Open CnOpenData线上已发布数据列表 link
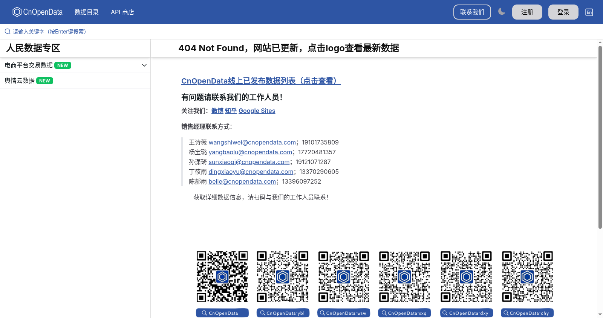603x324 pixels. click(x=261, y=81)
